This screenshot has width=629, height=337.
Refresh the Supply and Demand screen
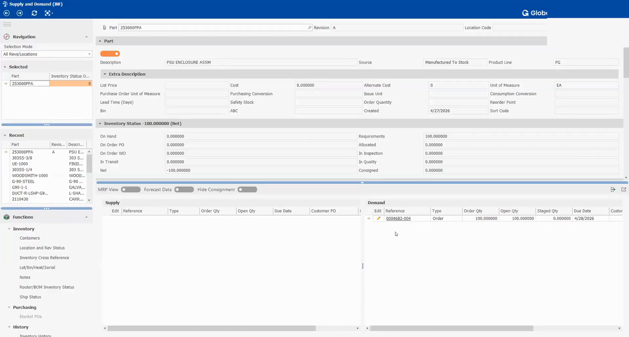point(34,13)
